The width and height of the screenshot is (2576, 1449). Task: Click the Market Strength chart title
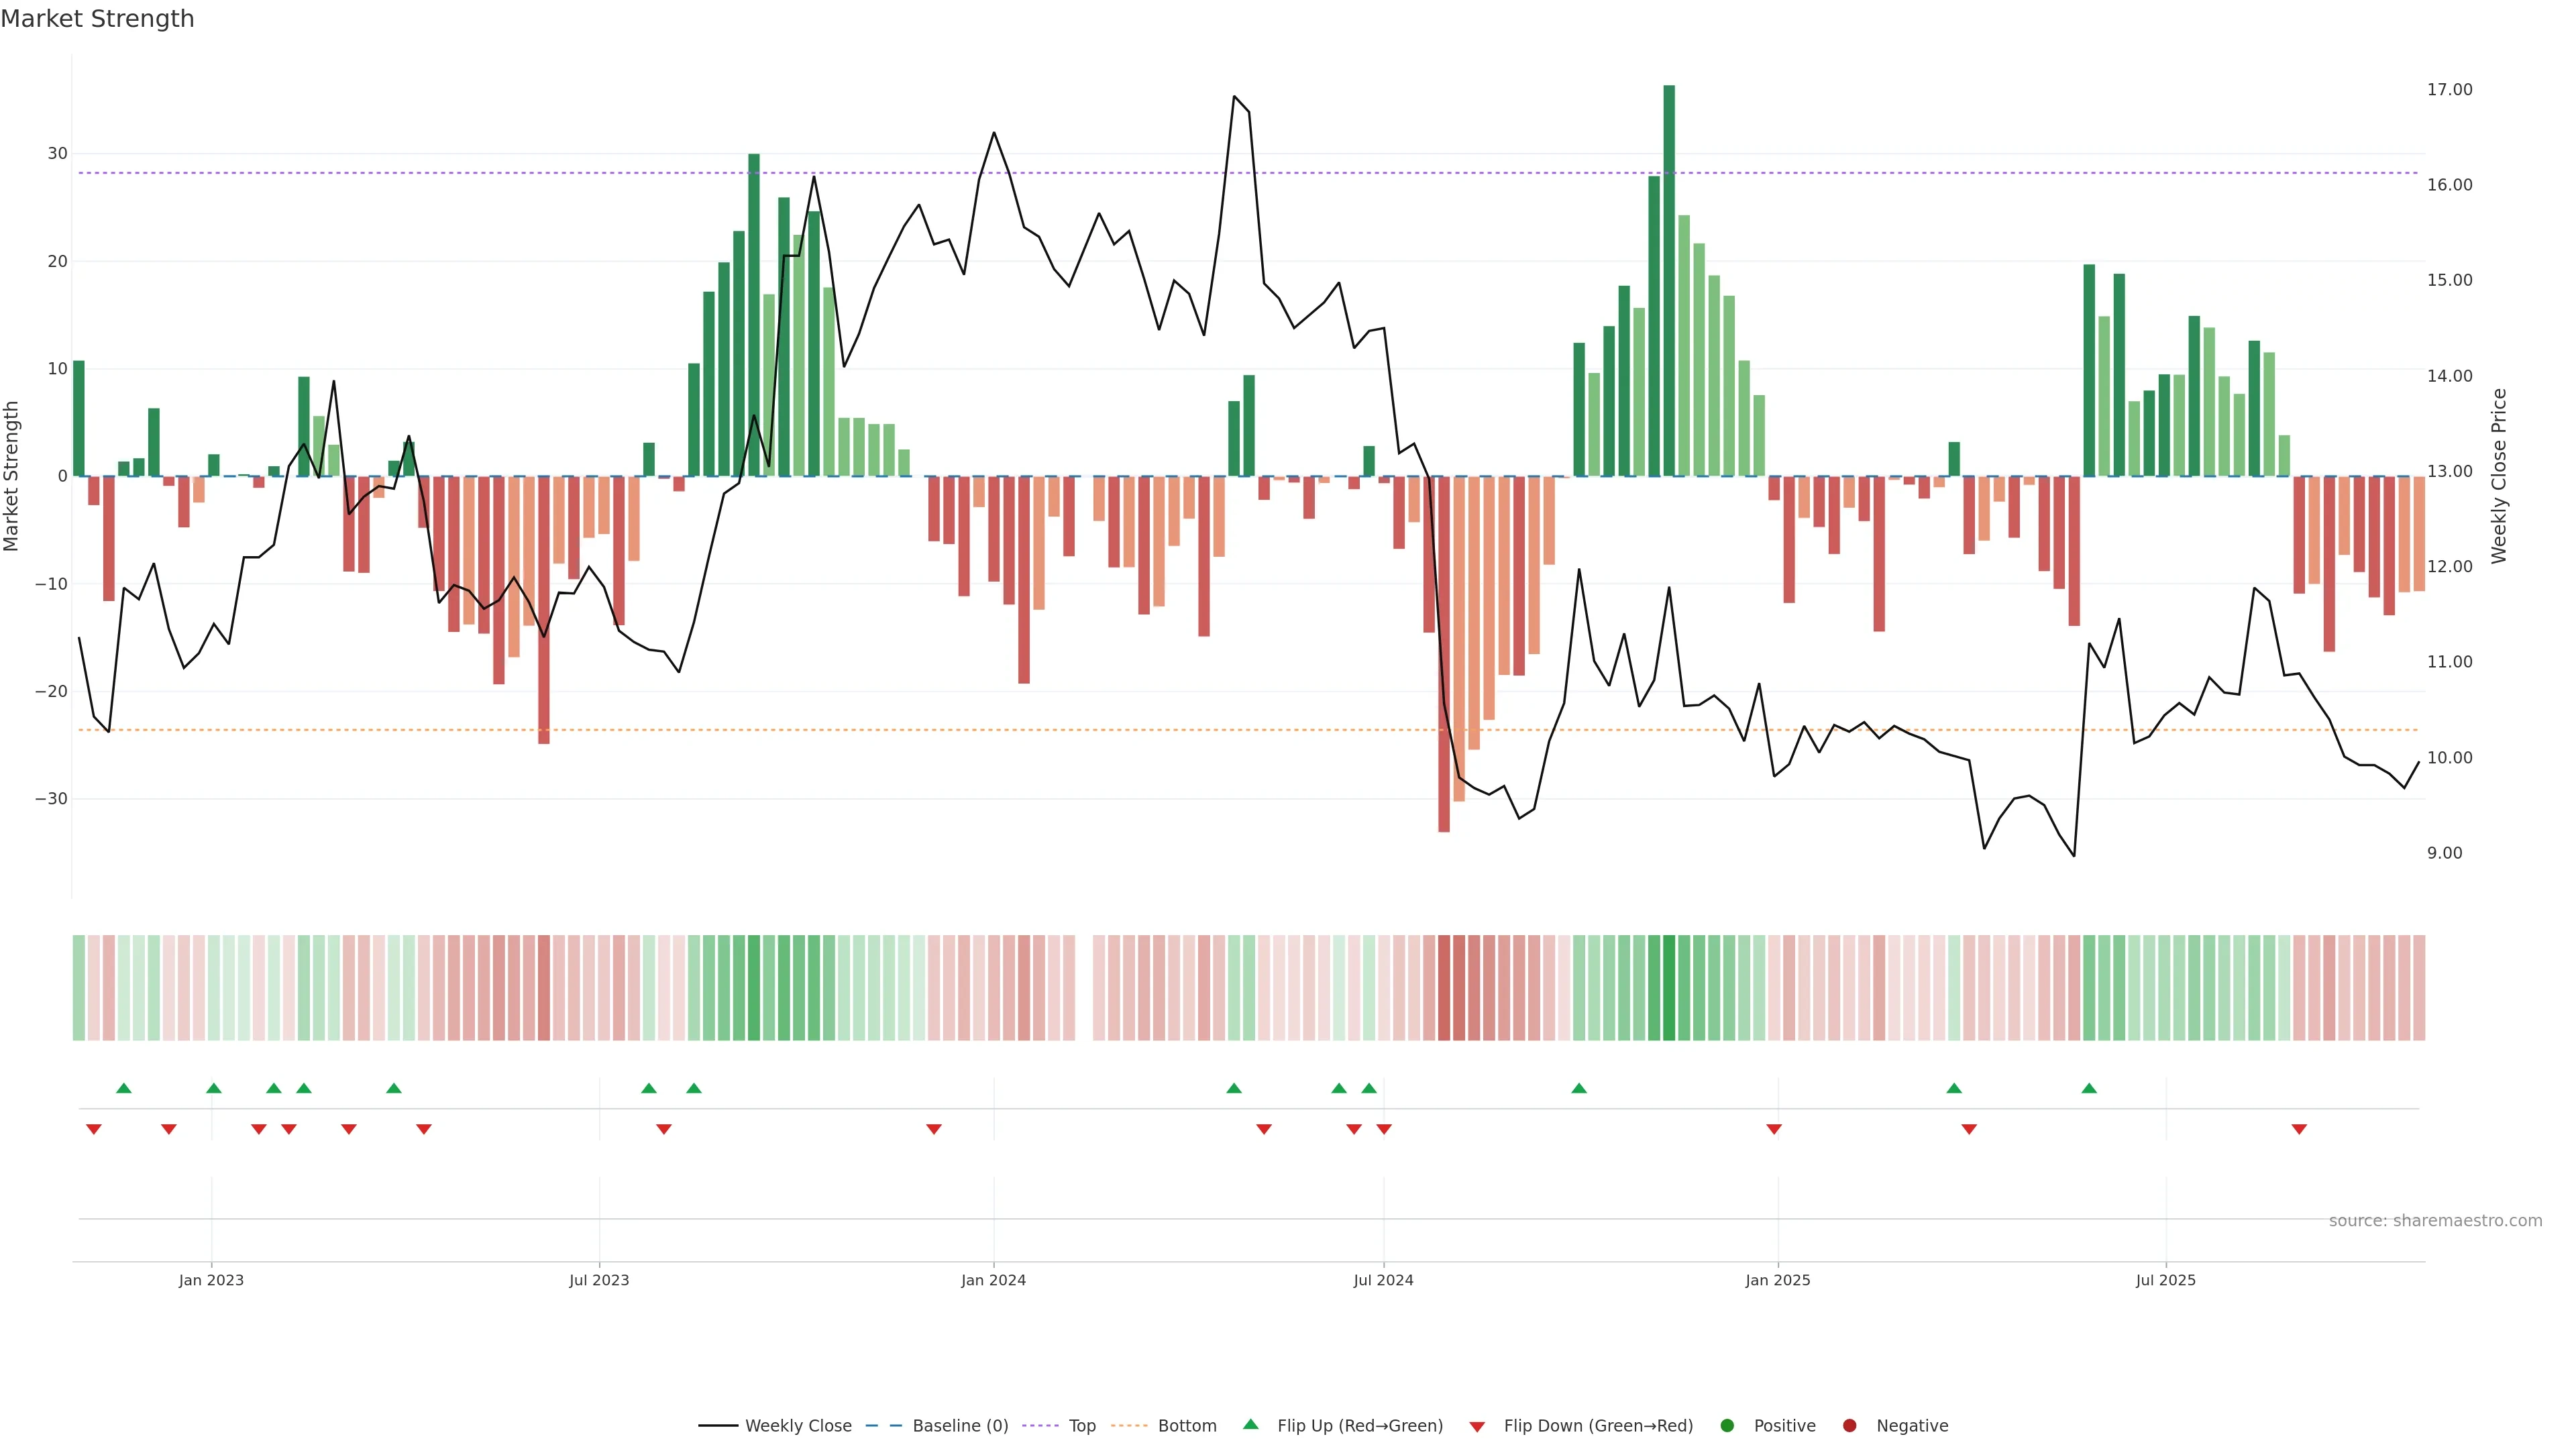pyautogui.click(x=97, y=19)
